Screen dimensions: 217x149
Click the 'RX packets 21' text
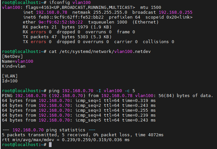(40, 27)
